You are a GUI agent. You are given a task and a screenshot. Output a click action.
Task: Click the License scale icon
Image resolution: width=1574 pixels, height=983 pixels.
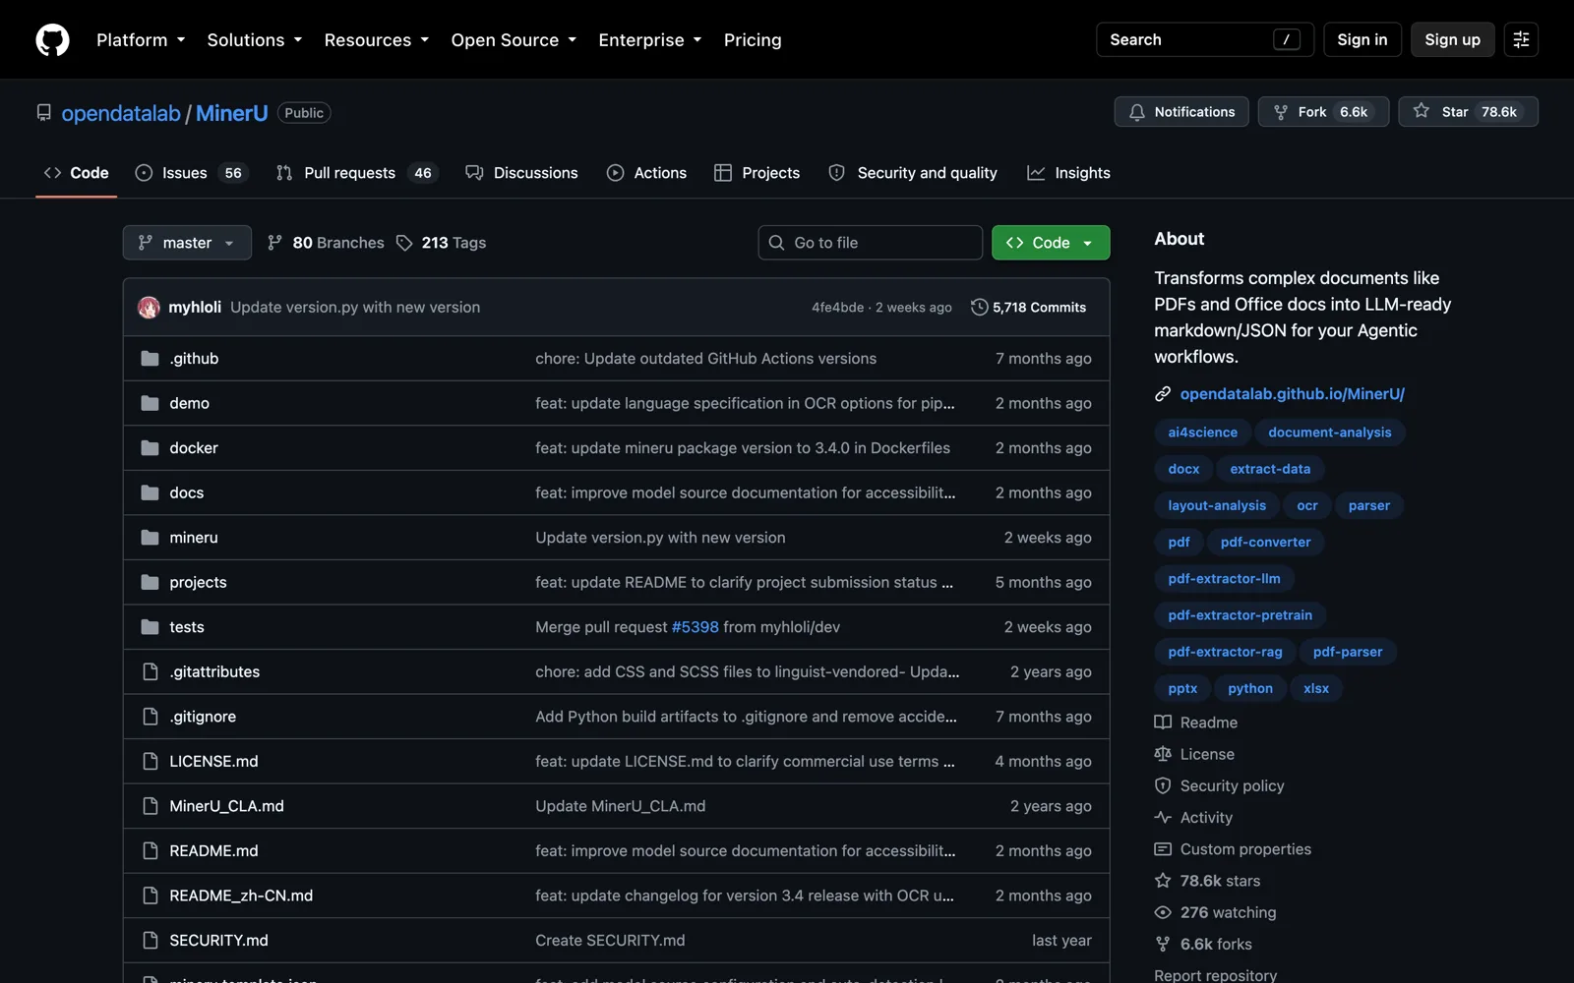click(x=1194, y=754)
